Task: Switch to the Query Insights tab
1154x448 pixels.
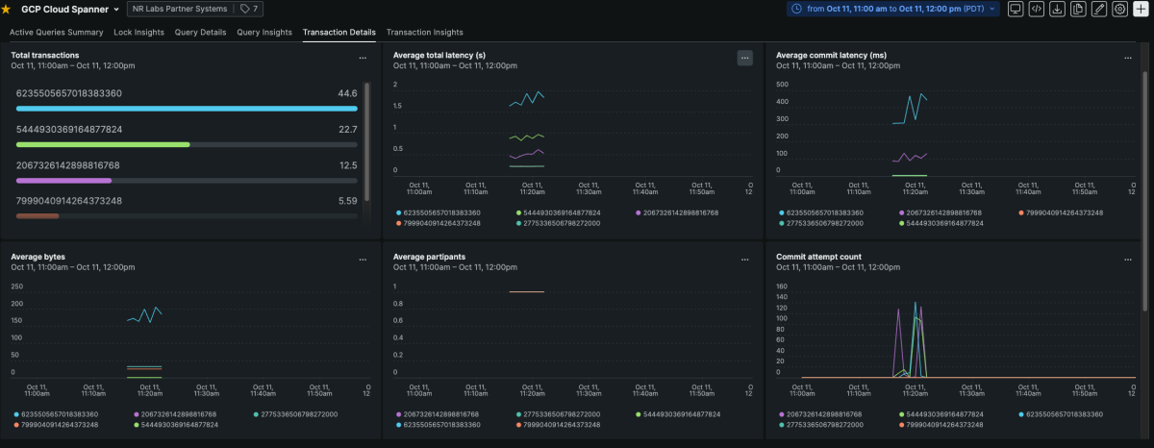Action: click(264, 32)
